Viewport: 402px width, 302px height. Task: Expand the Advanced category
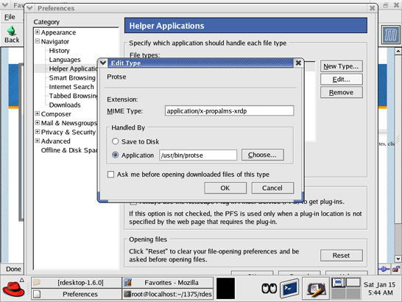[x=38, y=141]
